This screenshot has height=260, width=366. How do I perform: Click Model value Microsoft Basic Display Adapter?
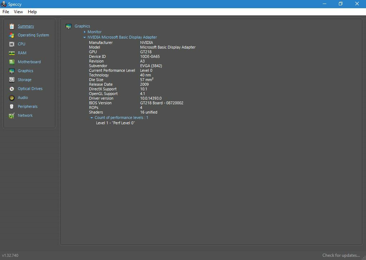[168, 47]
